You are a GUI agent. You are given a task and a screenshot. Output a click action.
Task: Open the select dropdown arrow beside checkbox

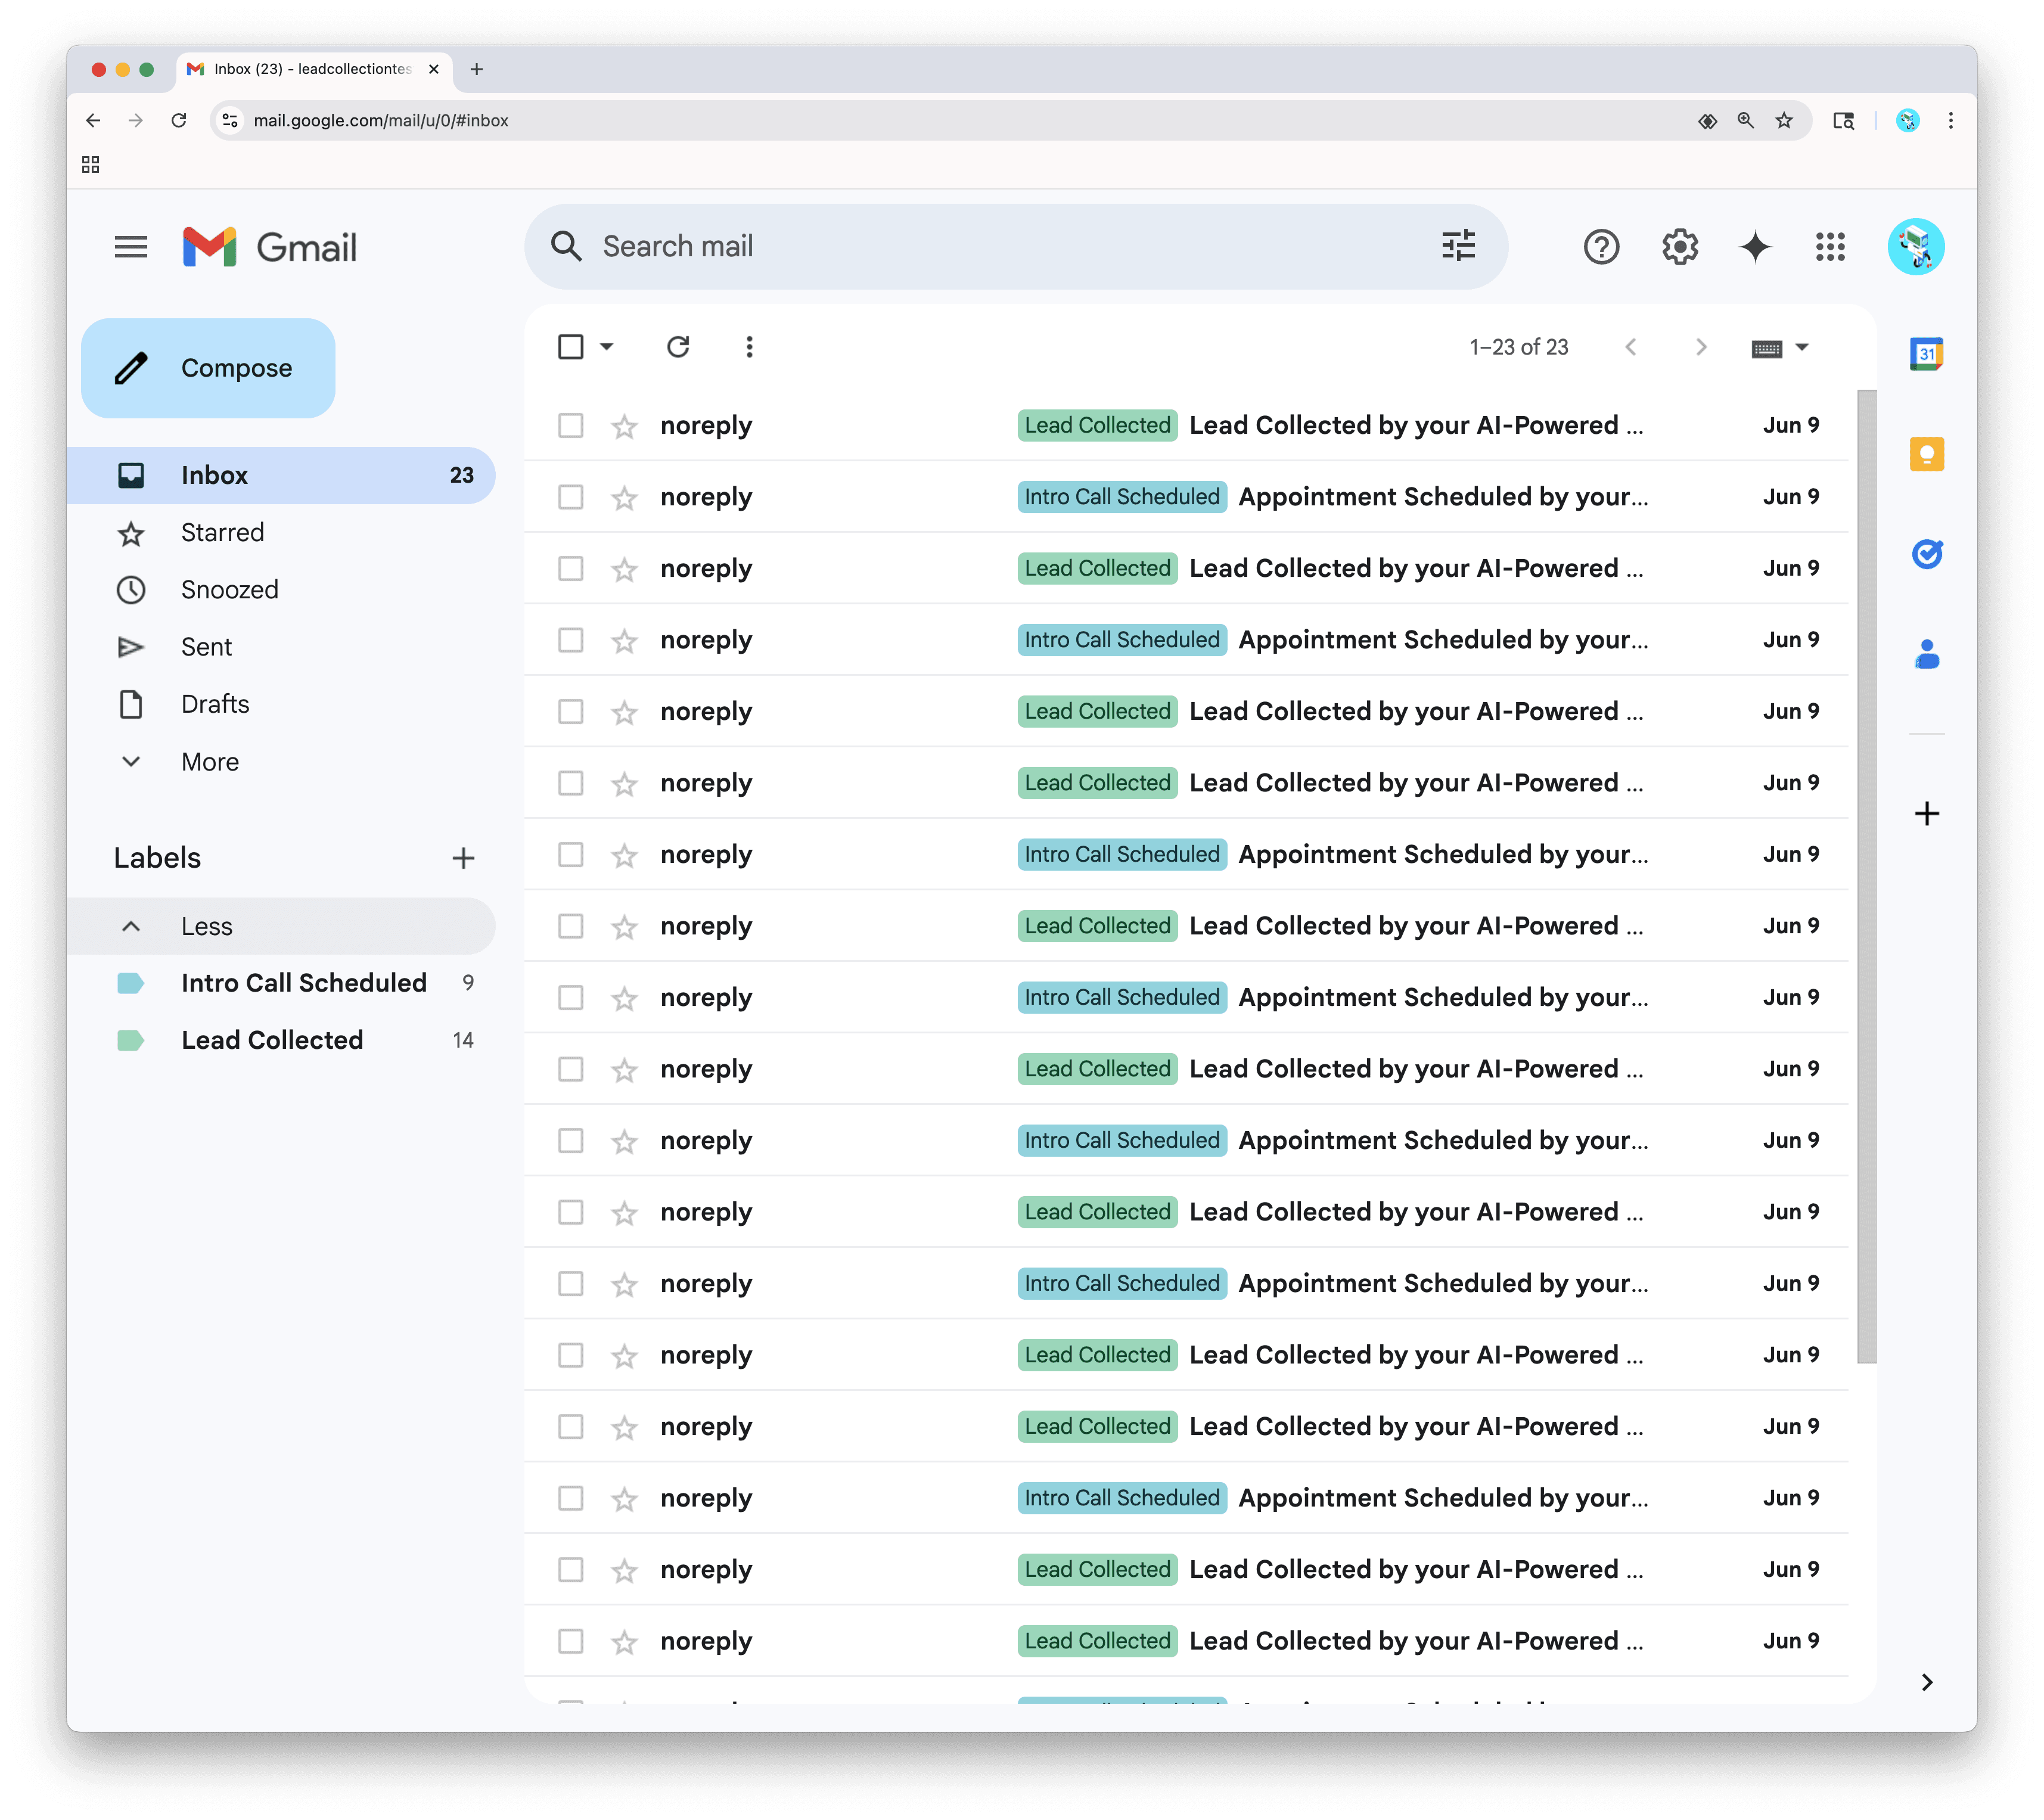(x=606, y=347)
